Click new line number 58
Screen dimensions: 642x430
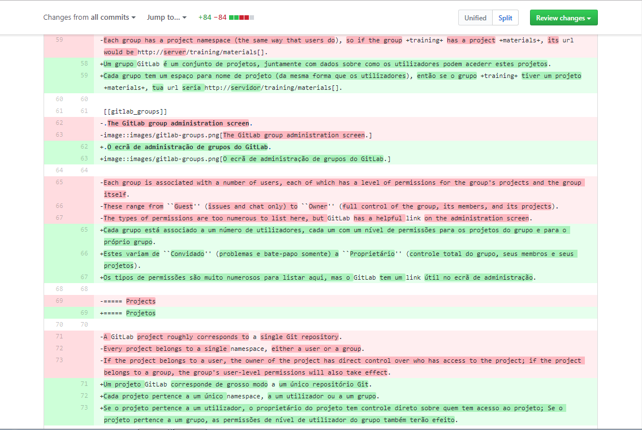pyautogui.click(x=84, y=63)
